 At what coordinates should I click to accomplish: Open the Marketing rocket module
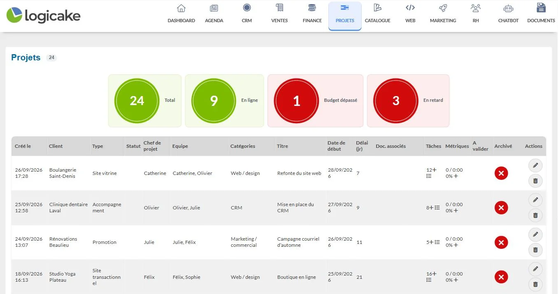(x=443, y=13)
